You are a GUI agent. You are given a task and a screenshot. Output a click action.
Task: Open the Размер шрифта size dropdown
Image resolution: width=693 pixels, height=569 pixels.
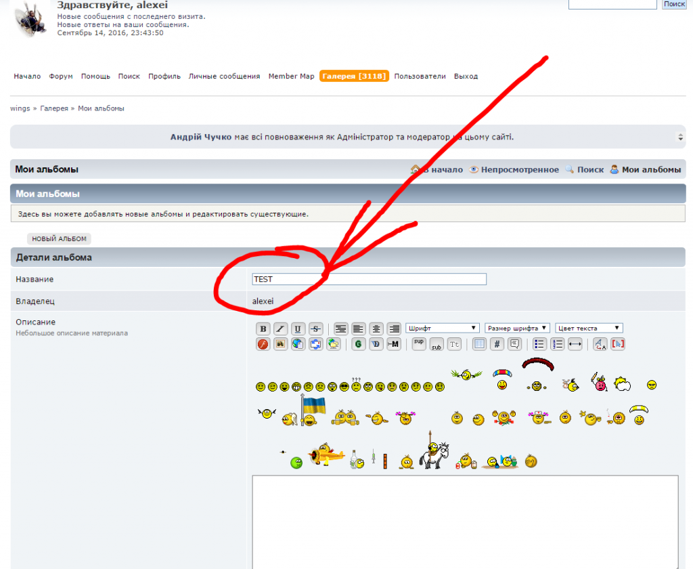pyautogui.click(x=517, y=328)
